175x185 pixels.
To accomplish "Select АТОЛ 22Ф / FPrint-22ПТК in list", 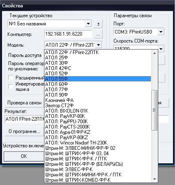I will click(x=97, y=52).
